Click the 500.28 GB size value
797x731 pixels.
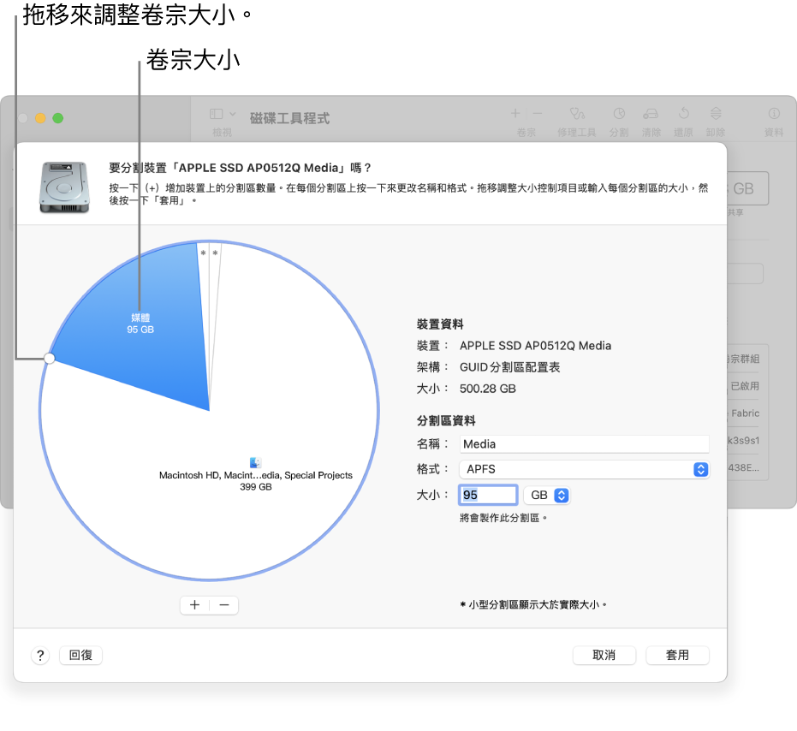487,389
